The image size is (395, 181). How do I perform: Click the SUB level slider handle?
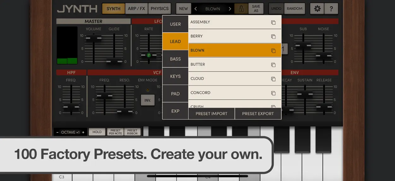tap(303, 45)
